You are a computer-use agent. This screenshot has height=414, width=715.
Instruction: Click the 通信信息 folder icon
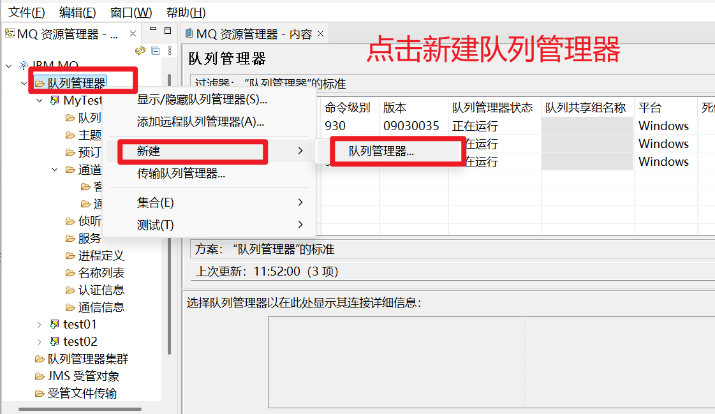70,307
